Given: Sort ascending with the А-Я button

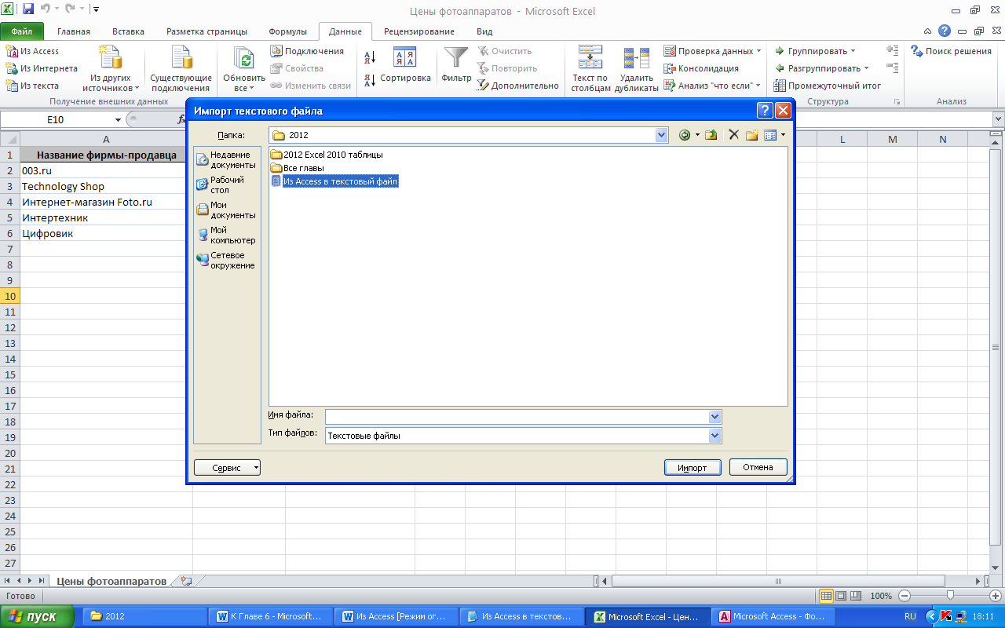Looking at the screenshot, I should (371, 57).
